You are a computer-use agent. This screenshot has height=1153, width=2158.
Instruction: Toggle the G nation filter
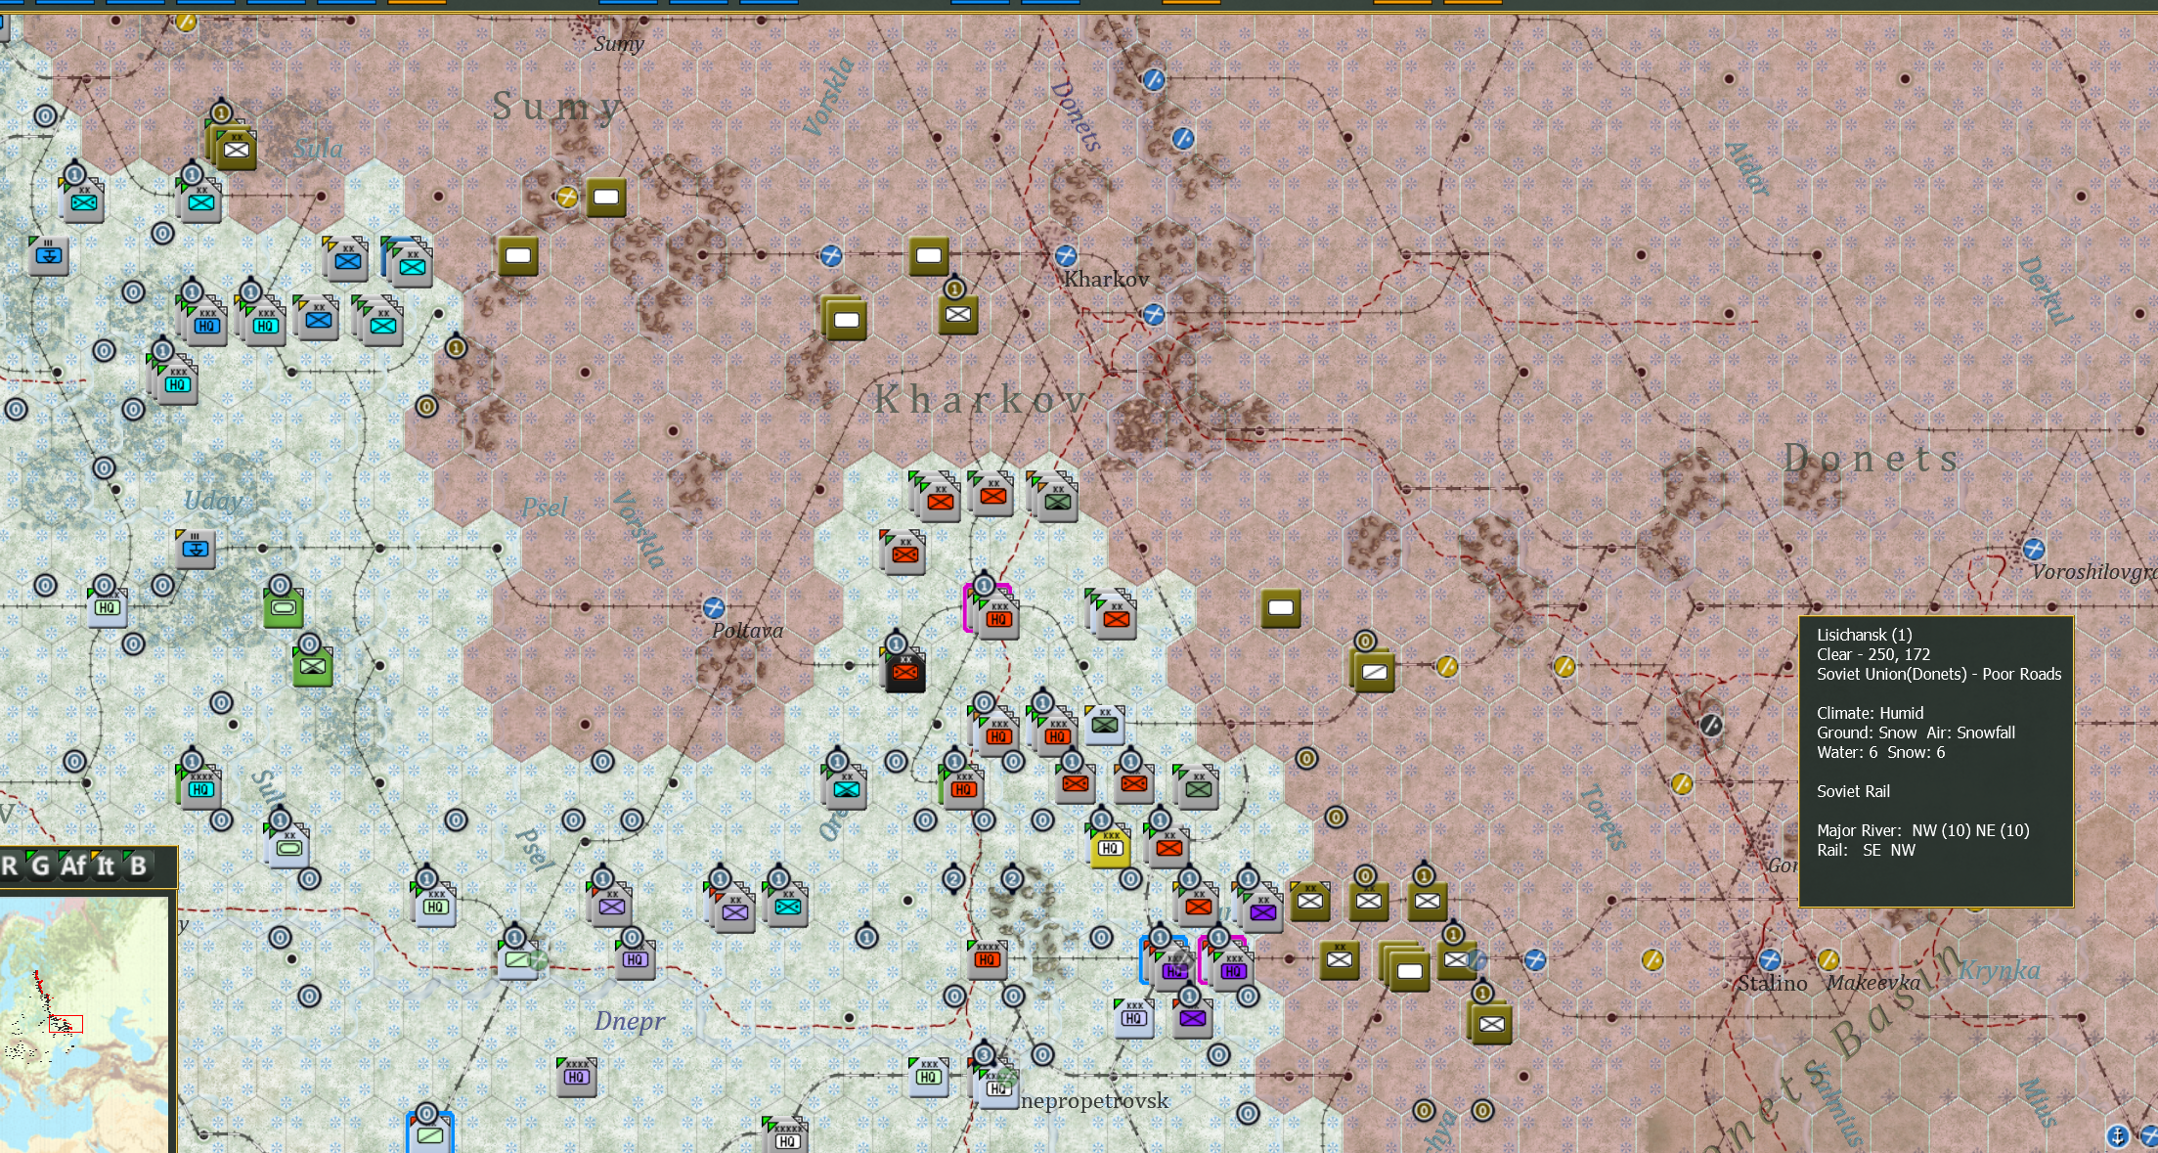click(39, 866)
